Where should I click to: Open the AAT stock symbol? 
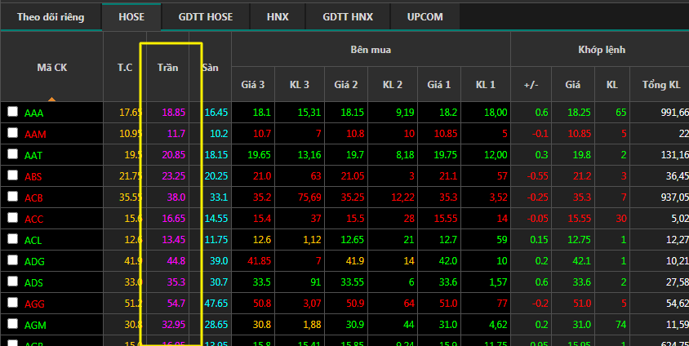[33, 155]
